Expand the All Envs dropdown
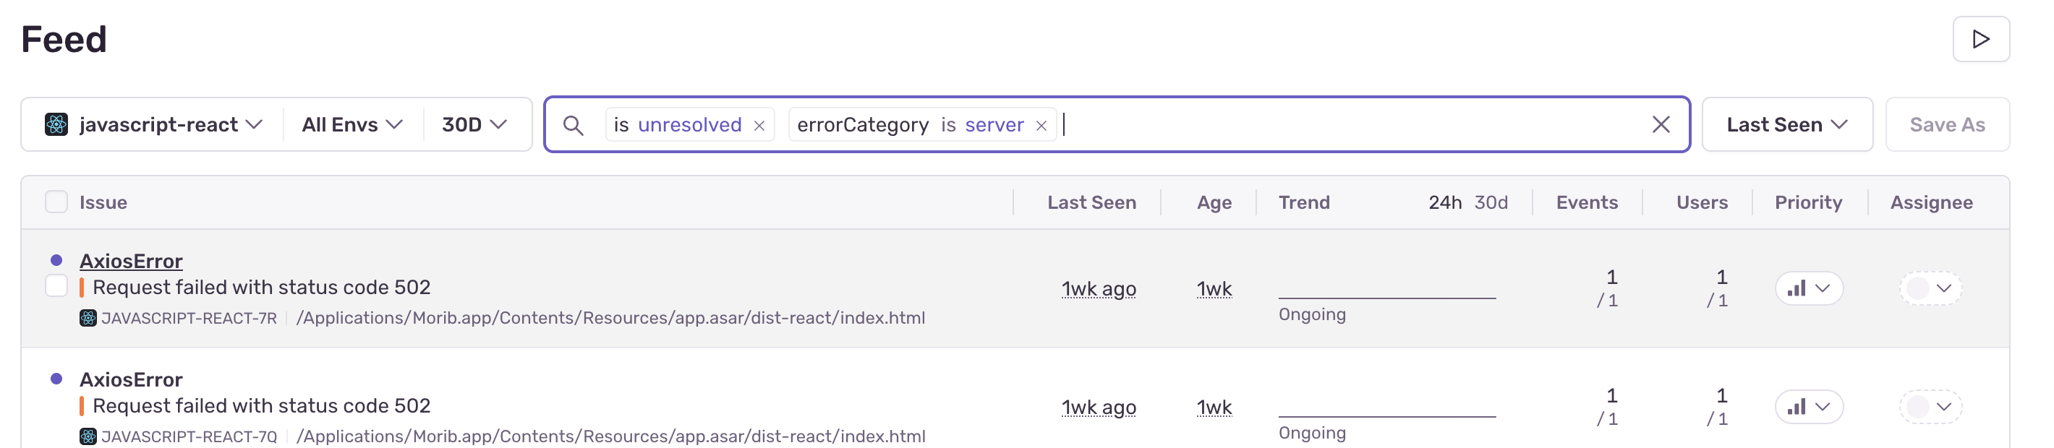Screen dimensions: 2054x448 tap(351, 125)
